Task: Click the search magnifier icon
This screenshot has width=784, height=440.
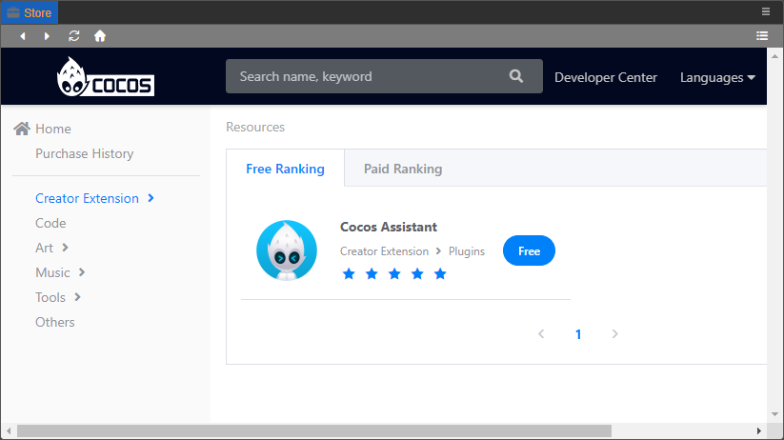Action: (x=516, y=76)
